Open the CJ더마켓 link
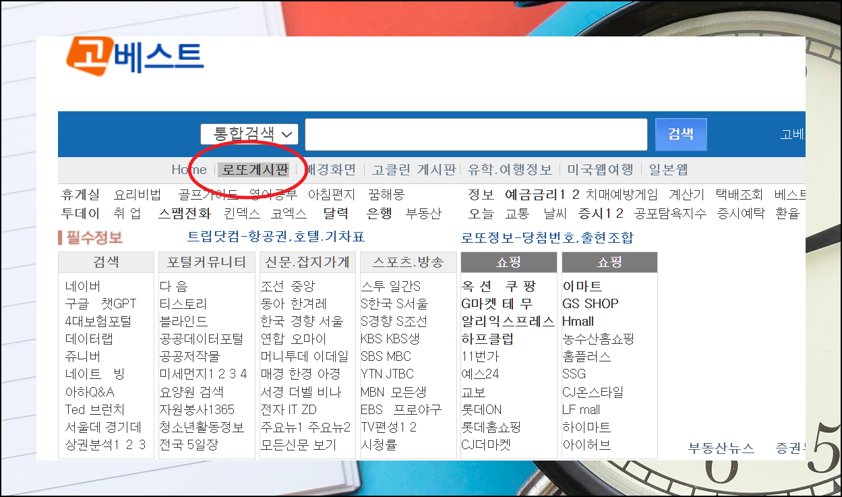Screen dimensions: 842x497 486,445
